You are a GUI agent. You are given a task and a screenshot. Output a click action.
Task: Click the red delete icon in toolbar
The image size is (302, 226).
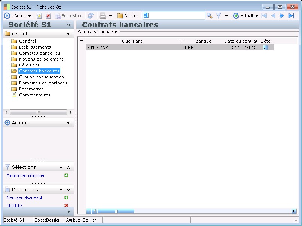pyautogui.click(x=48, y=16)
